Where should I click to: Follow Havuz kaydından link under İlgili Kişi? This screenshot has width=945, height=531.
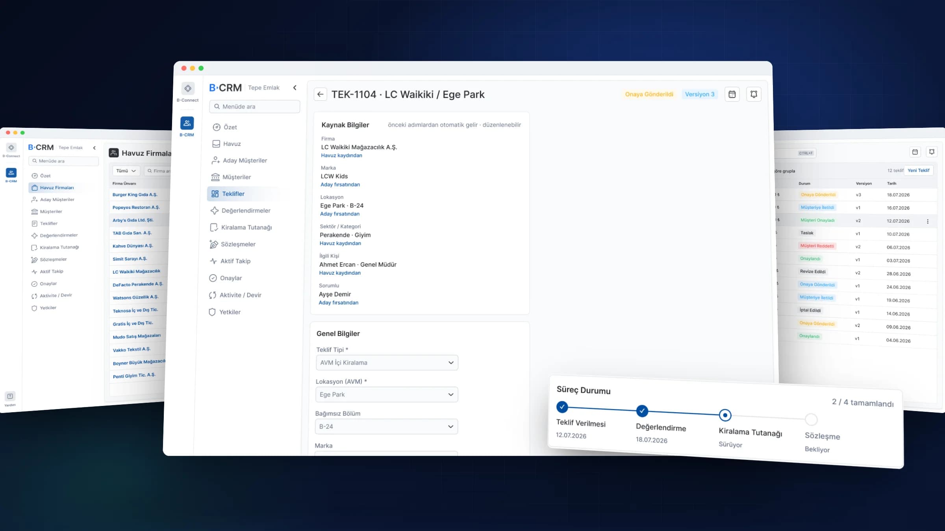[x=340, y=273]
